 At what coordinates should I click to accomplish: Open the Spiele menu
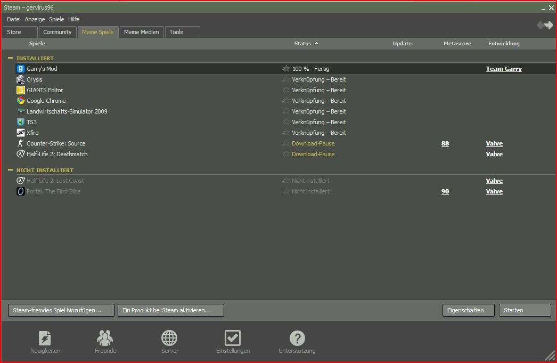tap(56, 19)
